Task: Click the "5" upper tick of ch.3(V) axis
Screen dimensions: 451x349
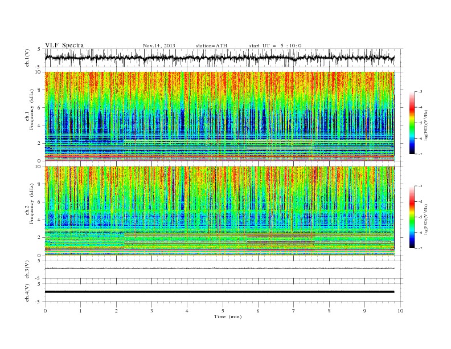Action: click(x=39, y=261)
